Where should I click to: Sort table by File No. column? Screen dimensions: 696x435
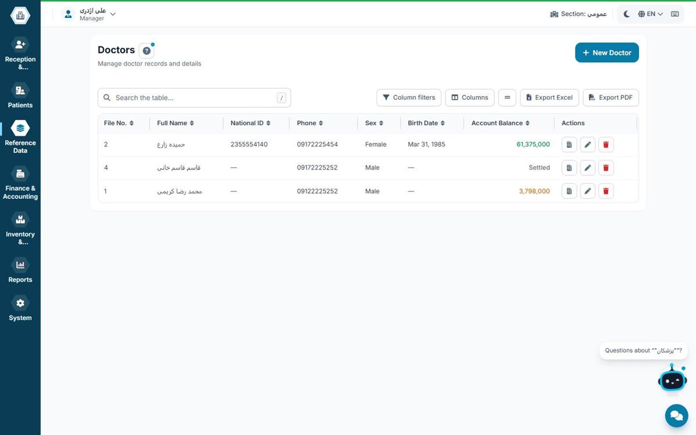click(x=119, y=123)
